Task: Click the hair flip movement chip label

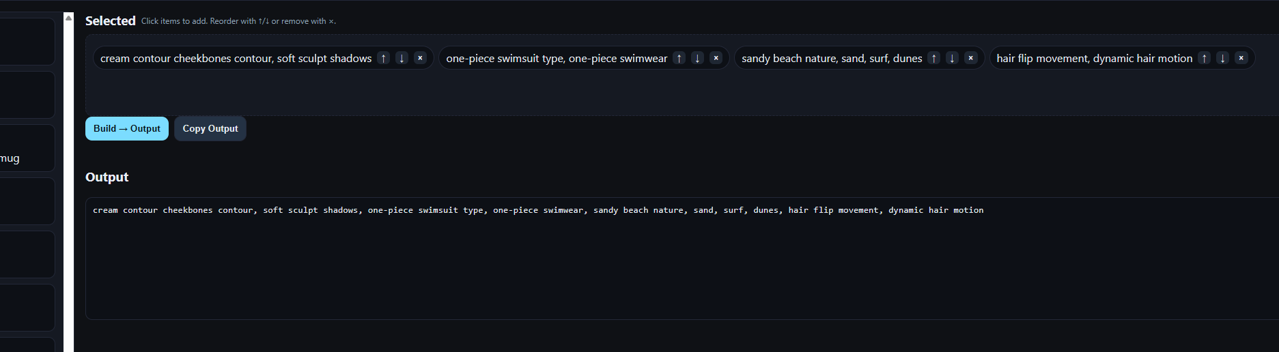Action: coord(1095,59)
